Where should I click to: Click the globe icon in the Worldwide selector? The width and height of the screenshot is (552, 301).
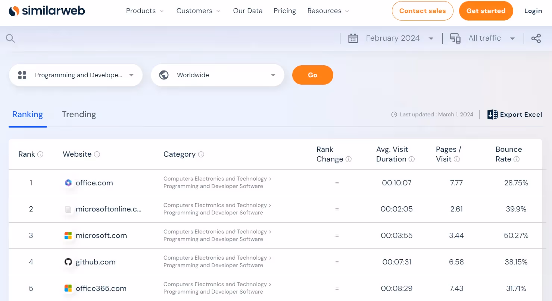(x=163, y=75)
